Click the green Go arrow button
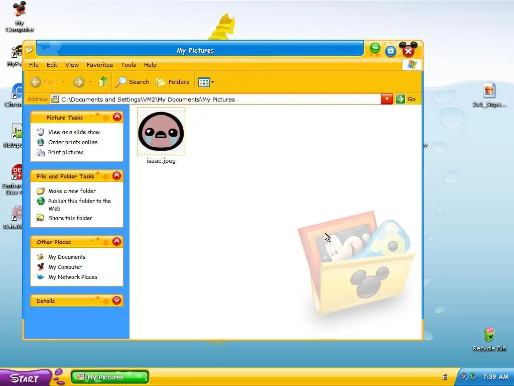The height and width of the screenshot is (386, 514). [400, 99]
